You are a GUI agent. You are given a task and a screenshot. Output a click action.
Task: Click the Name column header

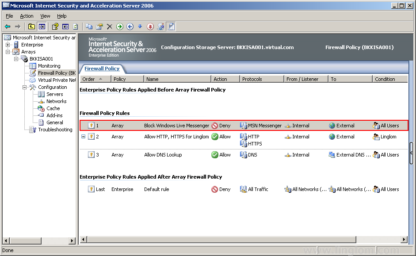coord(177,79)
